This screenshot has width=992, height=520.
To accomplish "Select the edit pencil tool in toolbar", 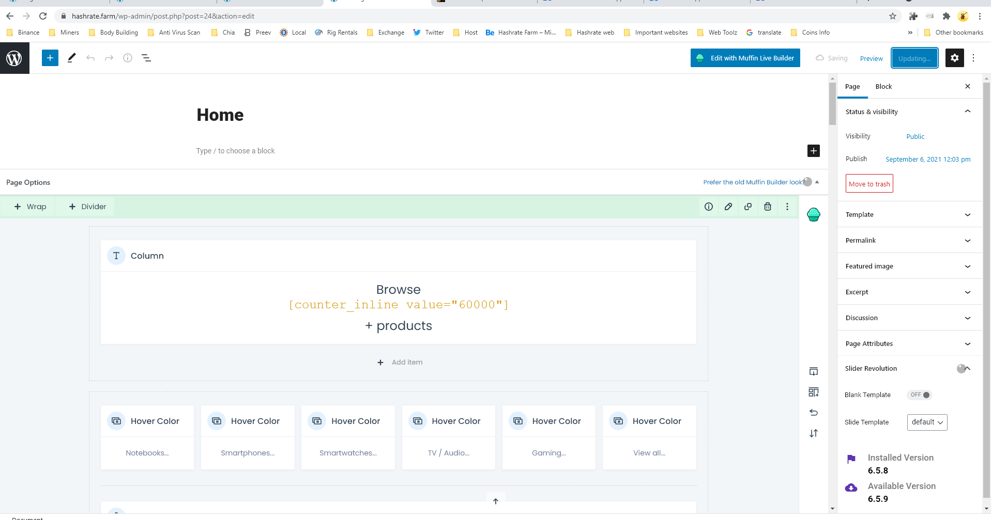I will point(72,58).
